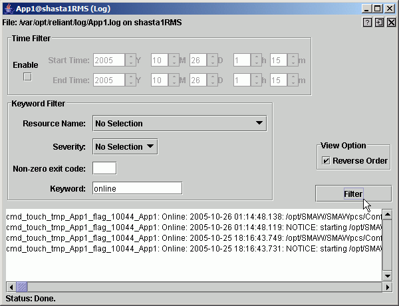
Task: Click the End Time year stepper
Action: tap(130, 80)
